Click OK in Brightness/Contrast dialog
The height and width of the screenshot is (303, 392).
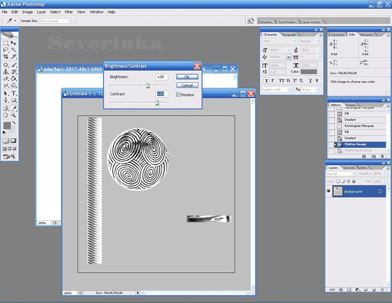pyautogui.click(x=187, y=77)
